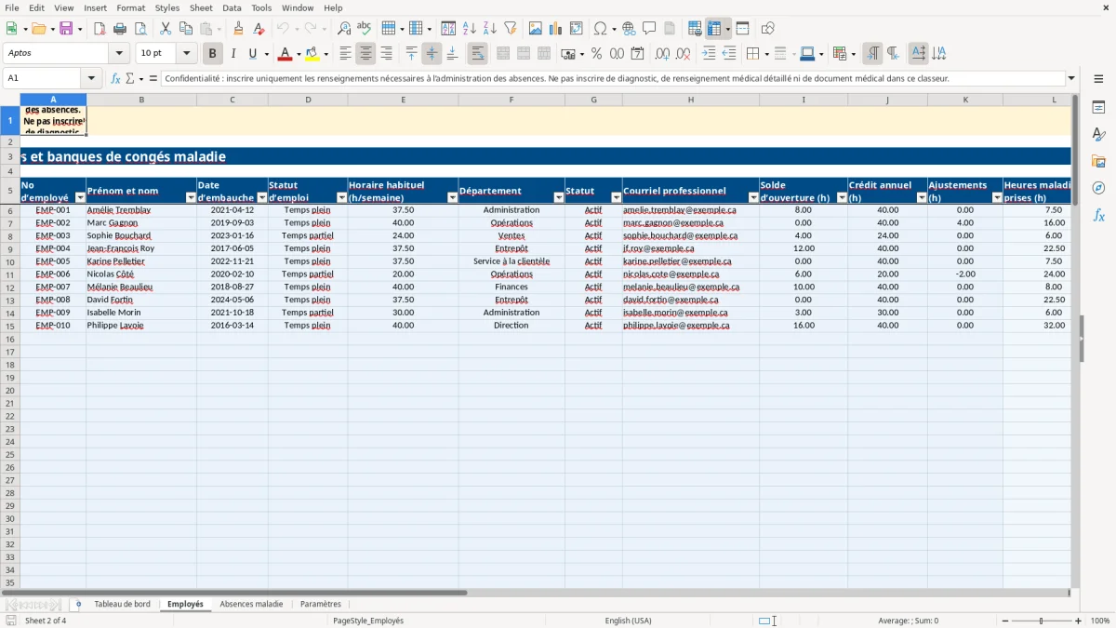This screenshot has width=1116, height=628.
Task: Click the Print icon
Action: tap(120, 29)
